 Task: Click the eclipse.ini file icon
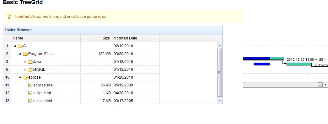[30, 93]
